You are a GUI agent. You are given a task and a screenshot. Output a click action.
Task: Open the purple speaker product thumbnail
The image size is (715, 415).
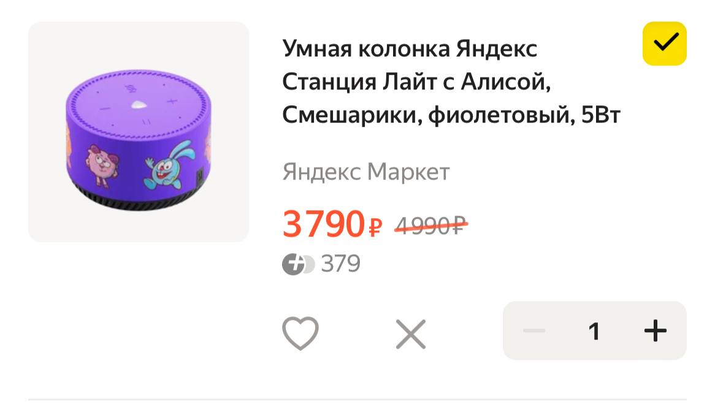click(x=139, y=132)
